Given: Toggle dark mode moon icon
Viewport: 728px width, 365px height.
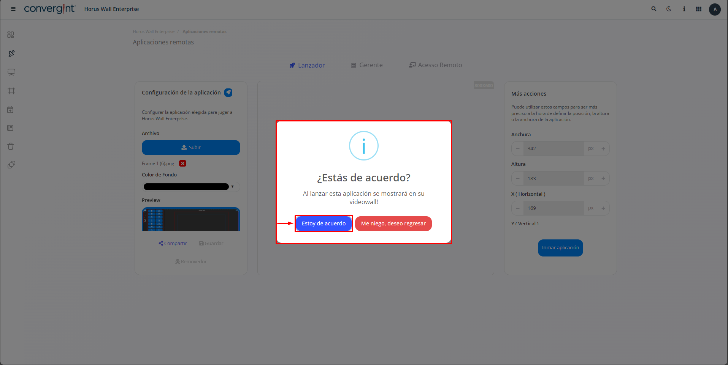Looking at the screenshot, I should point(669,9).
